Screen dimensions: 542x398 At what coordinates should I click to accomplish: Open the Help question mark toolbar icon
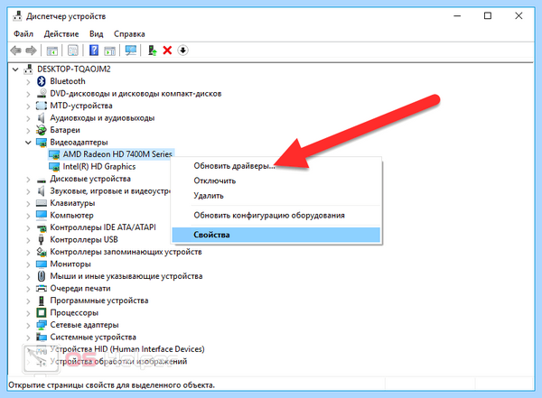[x=94, y=51]
